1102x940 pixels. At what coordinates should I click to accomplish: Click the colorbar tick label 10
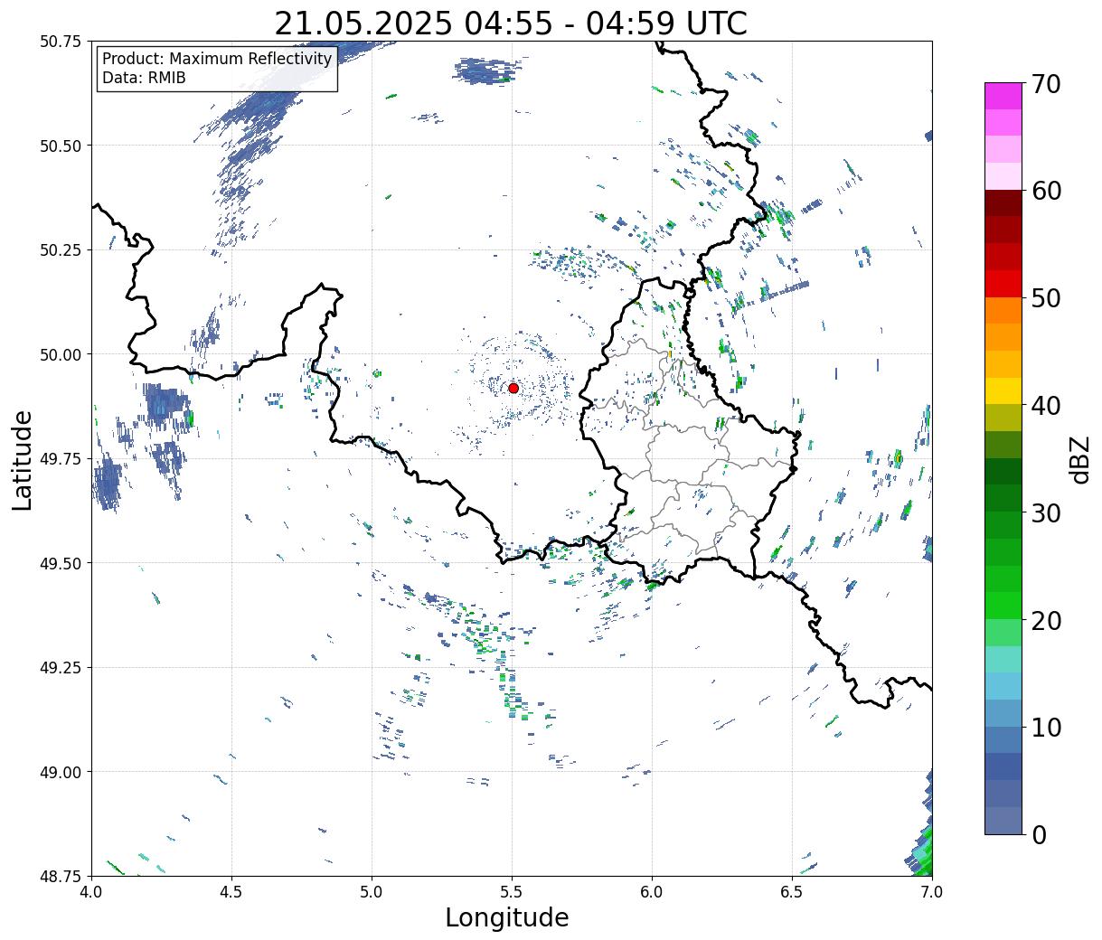click(1046, 727)
